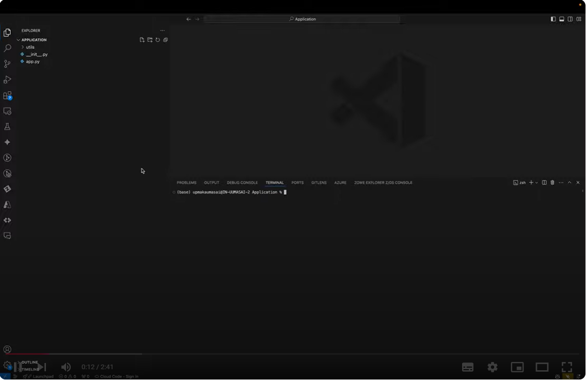Open the Explorer more actions menu
Viewport: 586px width, 380px height.
(x=162, y=30)
